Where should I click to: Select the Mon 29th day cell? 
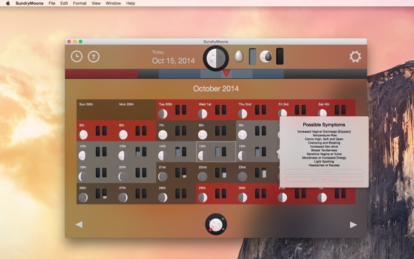click(x=137, y=110)
